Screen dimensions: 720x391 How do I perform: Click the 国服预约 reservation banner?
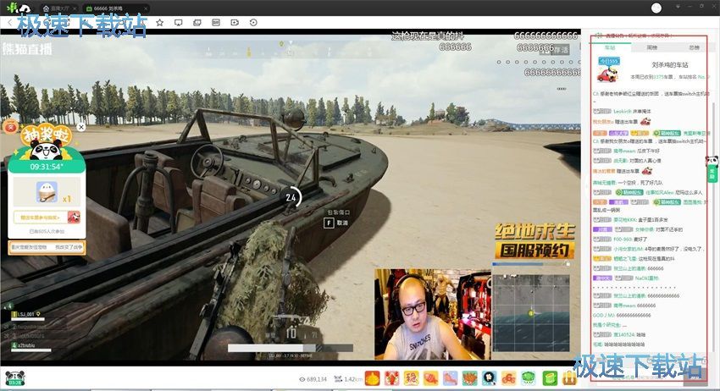[x=534, y=251]
